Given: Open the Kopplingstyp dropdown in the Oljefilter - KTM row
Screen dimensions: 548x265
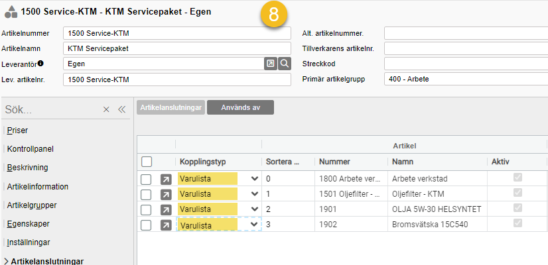Looking at the screenshot, I should tap(255, 193).
